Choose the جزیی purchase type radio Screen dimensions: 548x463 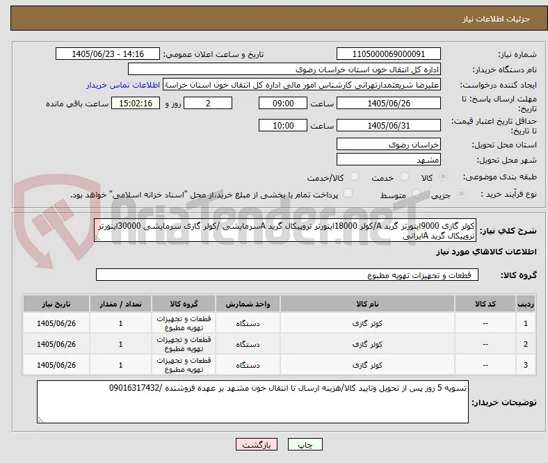(461, 193)
